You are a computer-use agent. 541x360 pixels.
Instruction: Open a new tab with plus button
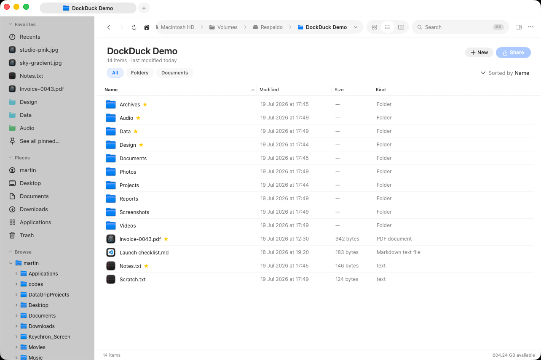(144, 8)
